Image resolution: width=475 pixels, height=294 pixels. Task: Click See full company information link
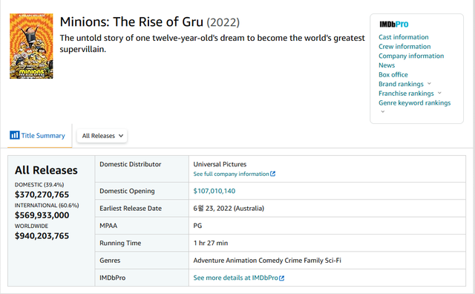(x=231, y=174)
